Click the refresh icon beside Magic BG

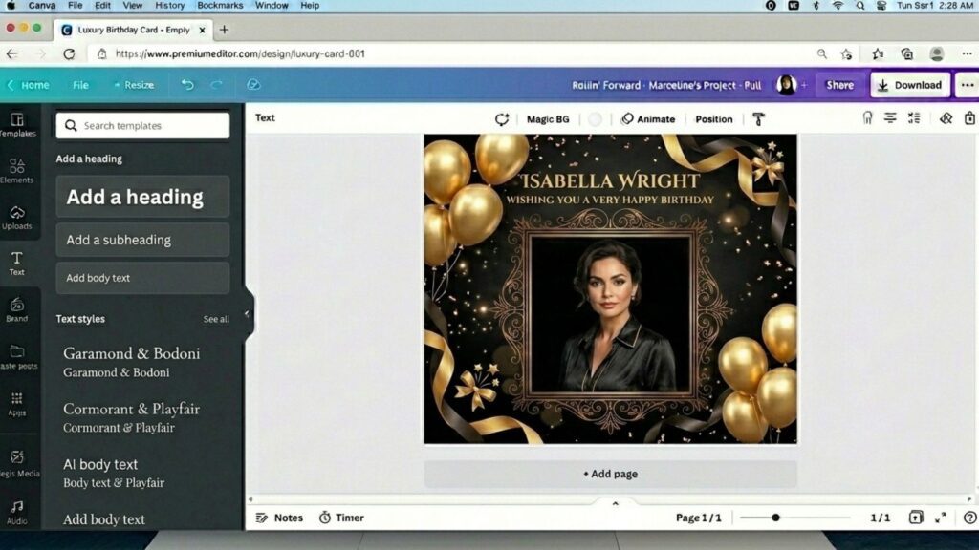click(x=502, y=119)
